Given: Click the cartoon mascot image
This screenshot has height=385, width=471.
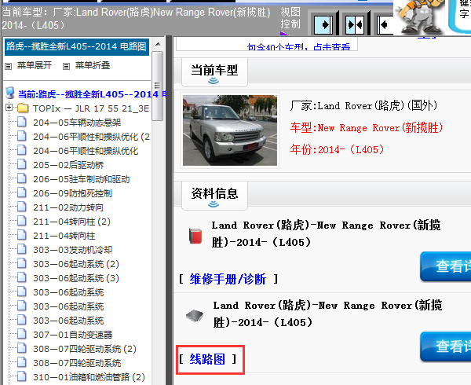Looking at the screenshot, I should click(420, 16).
